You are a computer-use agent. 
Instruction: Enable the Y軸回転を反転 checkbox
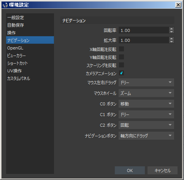[121, 57]
